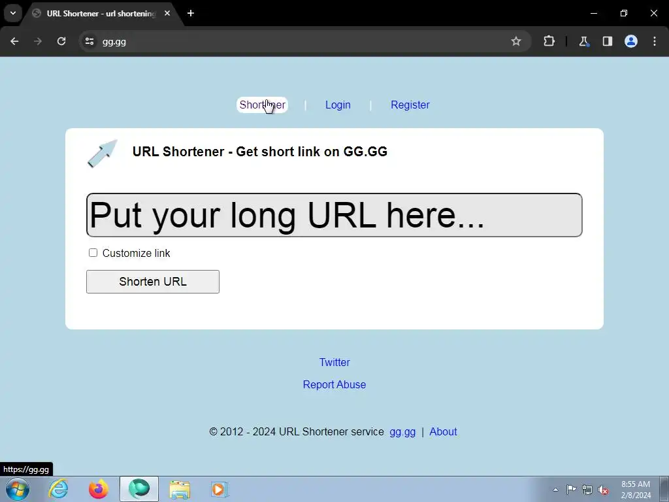Viewport: 669px width, 502px height.
Task: Open the Windows Start menu
Action: [x=18, y=489]
